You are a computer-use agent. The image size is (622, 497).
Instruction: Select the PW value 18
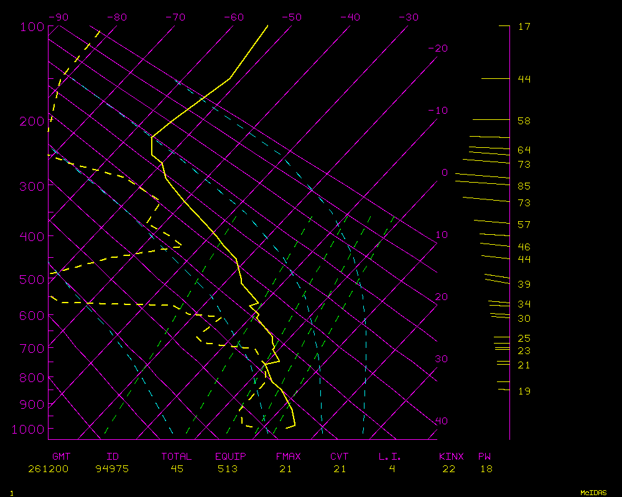[x=486, y=469]
